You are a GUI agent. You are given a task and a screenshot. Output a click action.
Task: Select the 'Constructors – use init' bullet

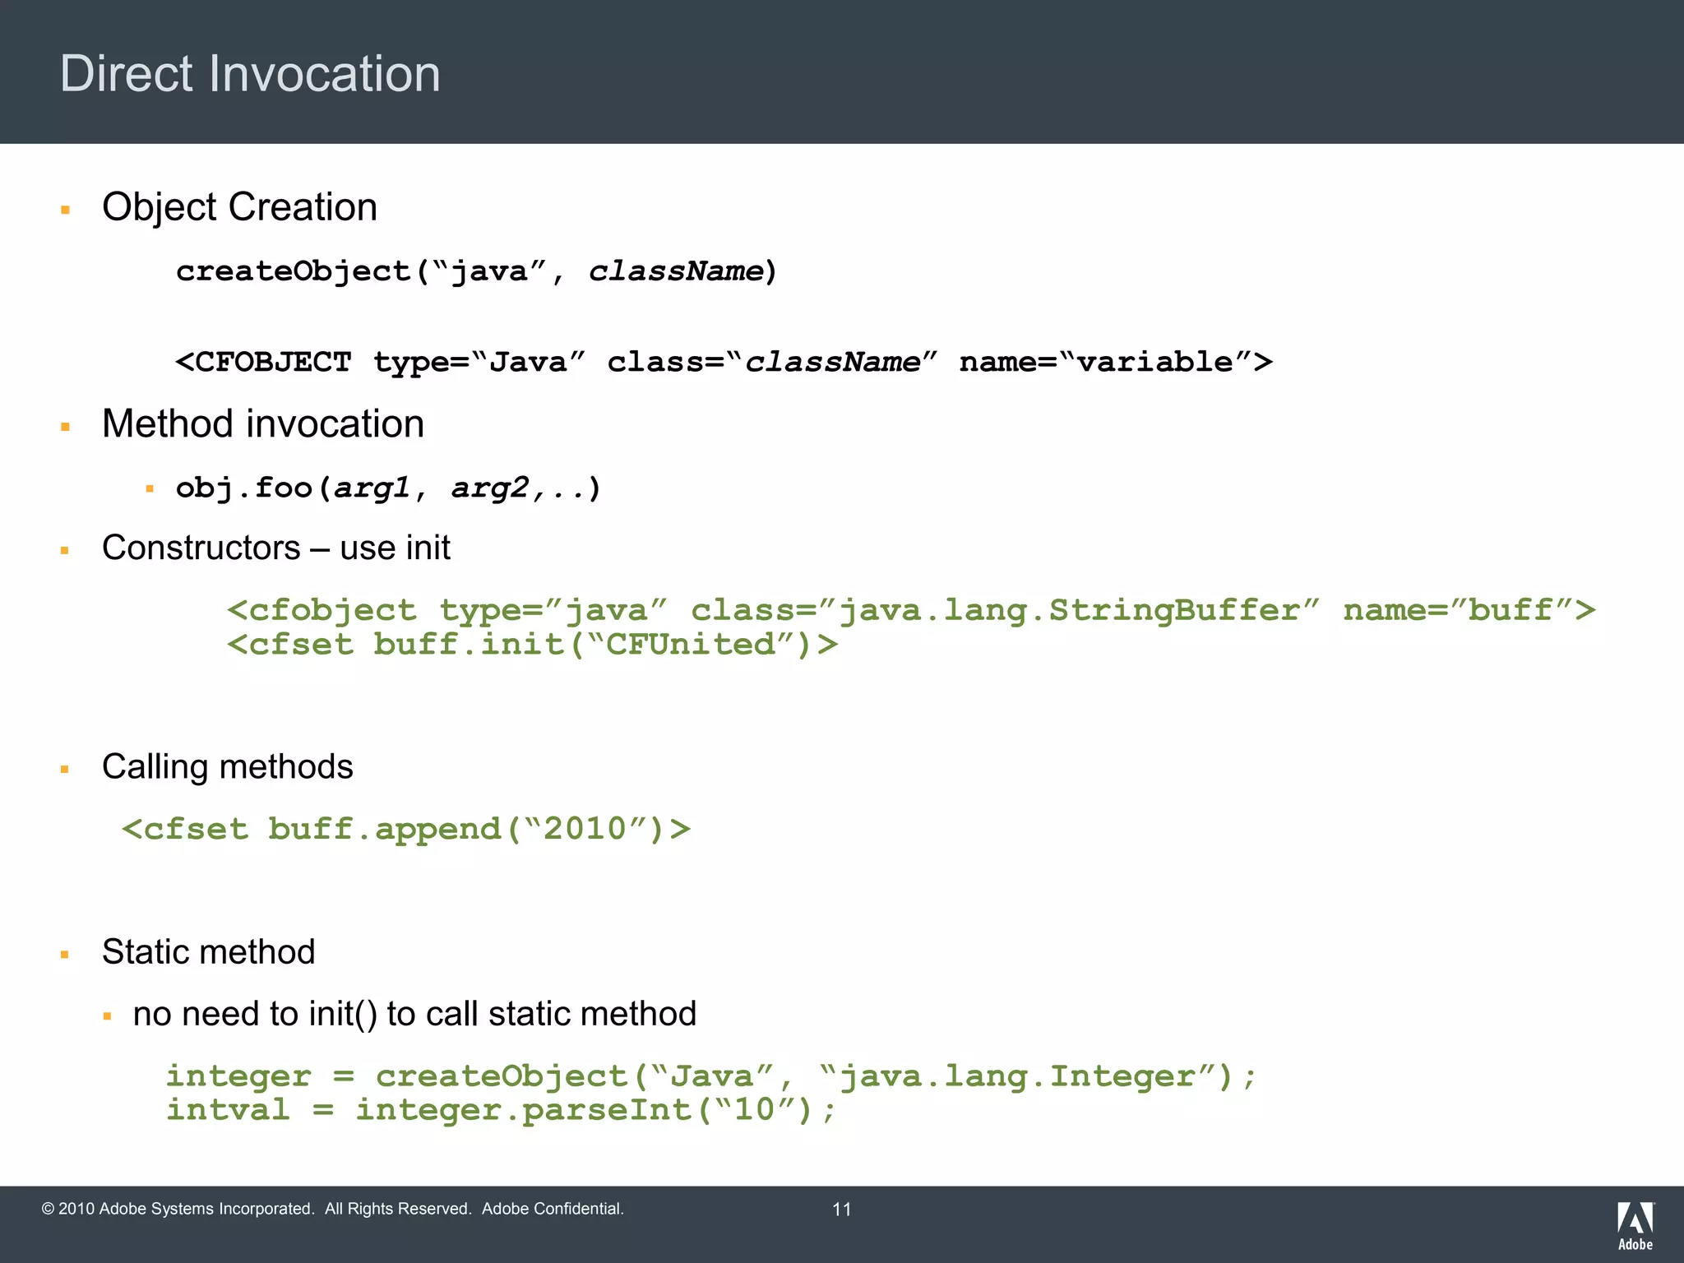276,548
